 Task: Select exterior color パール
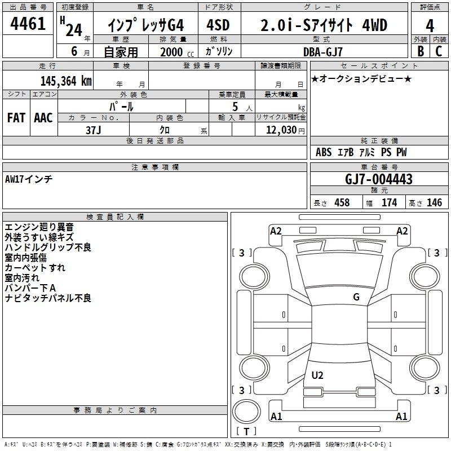121,107
